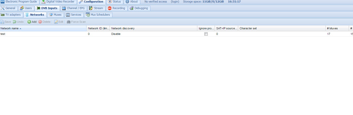Open the Channel / EPG tab
The height and width of the screenshot is (115, 353).
74,8
